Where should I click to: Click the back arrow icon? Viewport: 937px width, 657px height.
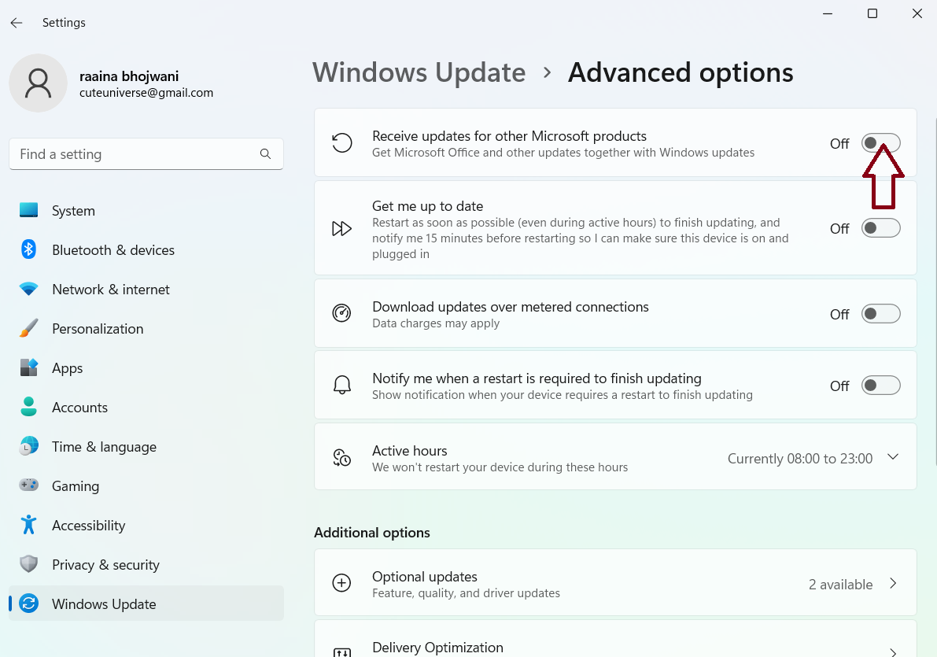(x=17, y=23)
